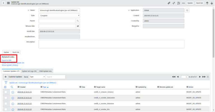The width and height of the screenshot is (215, 112).
Task: Switch to Update Set Logs tab
Action: coord(29,71)
